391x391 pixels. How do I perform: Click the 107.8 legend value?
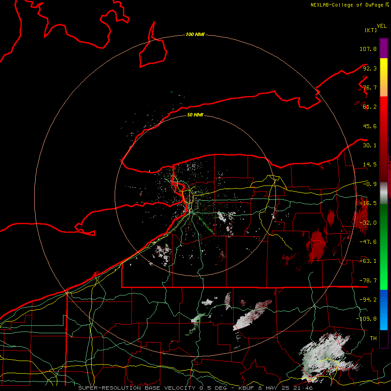(368, 49)
